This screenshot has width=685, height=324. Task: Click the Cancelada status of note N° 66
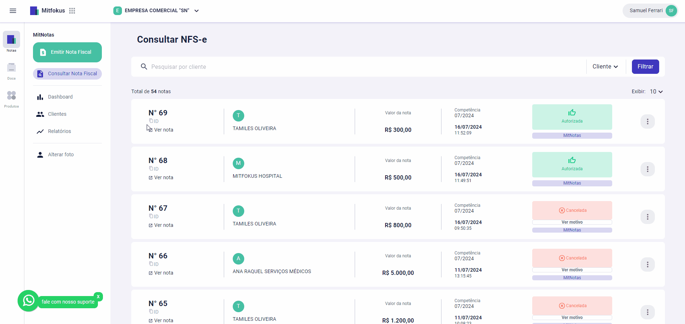pyautogui.click(x=572, y=258)
